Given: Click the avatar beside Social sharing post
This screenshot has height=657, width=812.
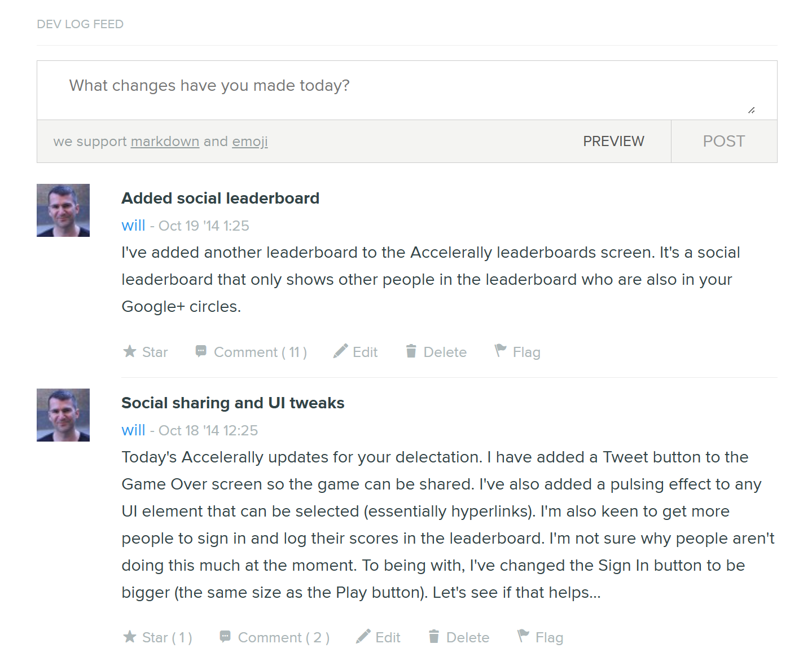Looking at the screenshot, I should (x=63, y=415).
